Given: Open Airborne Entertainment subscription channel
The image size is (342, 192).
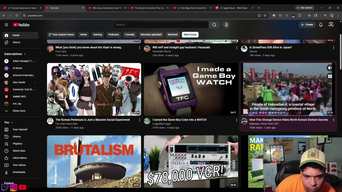Looking at the screenshot, I should 20,75.
